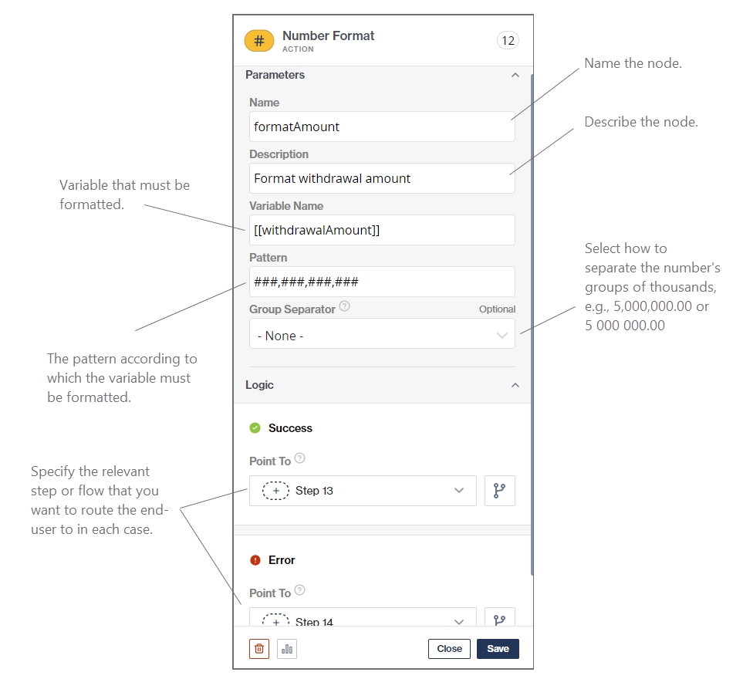The width and height of the screenshot is (743, 679).
Task: Open the Error Point To Step 14 dropdown
Action: coord(363,619)
